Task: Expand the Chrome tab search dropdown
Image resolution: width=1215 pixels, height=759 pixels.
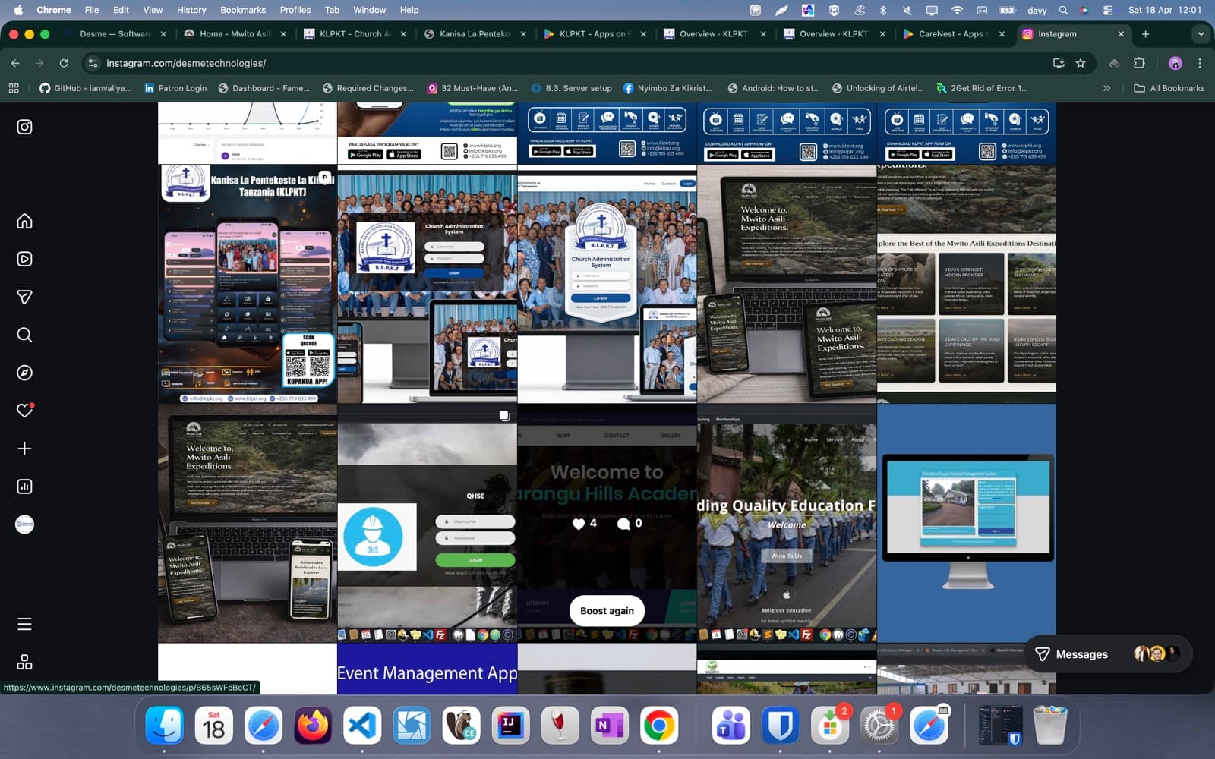Action: click(1201, 34)
